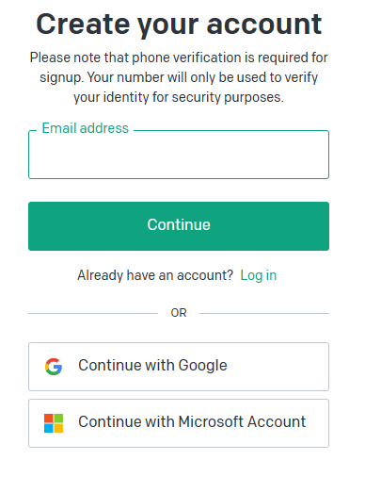Image resolution: width=365 pixels, height=477 pixels.
Task: Focus the Email address input field
Action: tap(179, 155)
